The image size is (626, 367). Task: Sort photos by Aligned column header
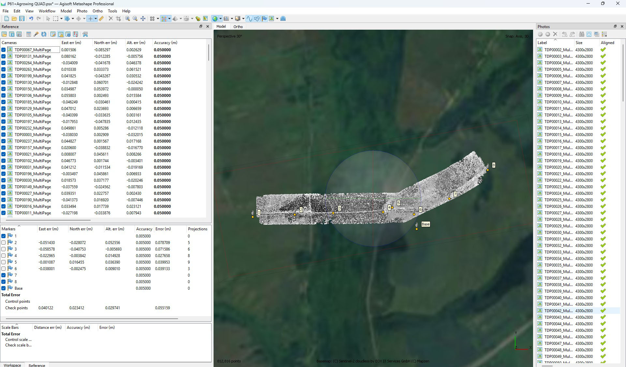(x=607, y=43)
